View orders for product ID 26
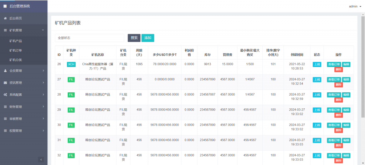Viewport: 365px width, 165px height. tap(334, 65)
